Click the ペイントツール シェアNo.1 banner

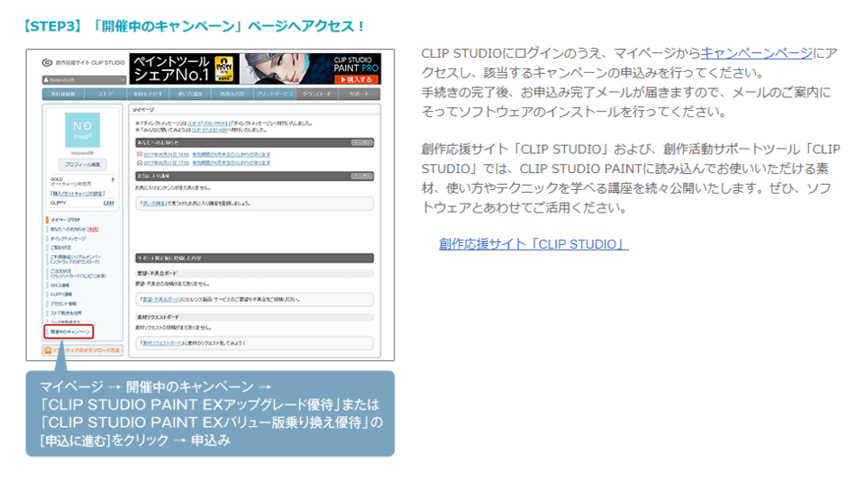tap(255, 68)
